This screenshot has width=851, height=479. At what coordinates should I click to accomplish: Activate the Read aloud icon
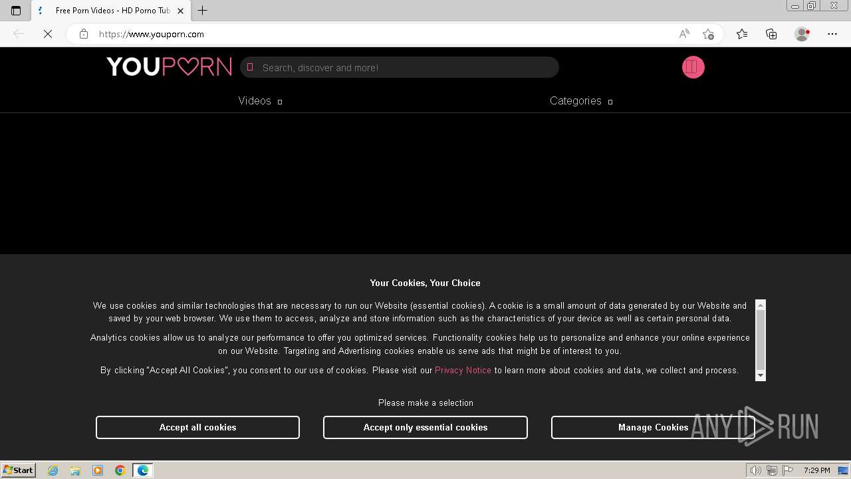pyautogui.click(x=684, y=34)
